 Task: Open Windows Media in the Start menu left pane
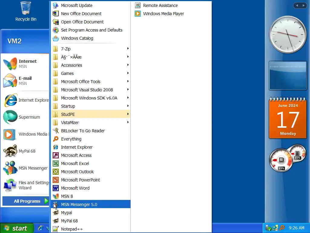tap(25, 134)
